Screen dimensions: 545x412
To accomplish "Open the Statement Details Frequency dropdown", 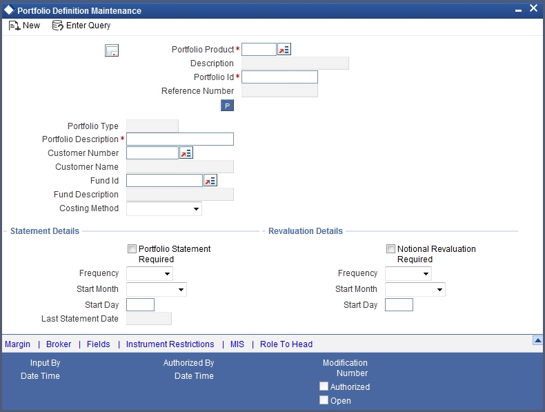I will coord(150,273).
